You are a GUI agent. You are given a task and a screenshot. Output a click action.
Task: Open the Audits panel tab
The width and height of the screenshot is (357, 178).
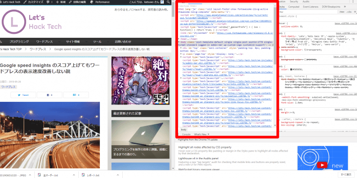point(306,1)
